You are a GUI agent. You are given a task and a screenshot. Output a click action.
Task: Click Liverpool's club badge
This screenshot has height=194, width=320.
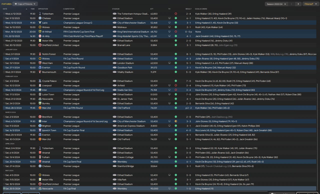click(x=40, y=86)
